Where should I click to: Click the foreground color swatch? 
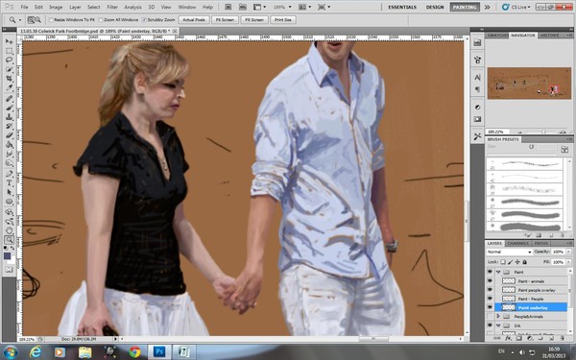(7, 256)
